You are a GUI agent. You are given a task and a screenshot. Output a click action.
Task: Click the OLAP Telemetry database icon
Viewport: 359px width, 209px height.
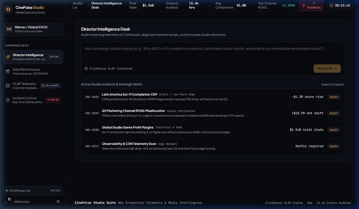[x=8, y=86]
